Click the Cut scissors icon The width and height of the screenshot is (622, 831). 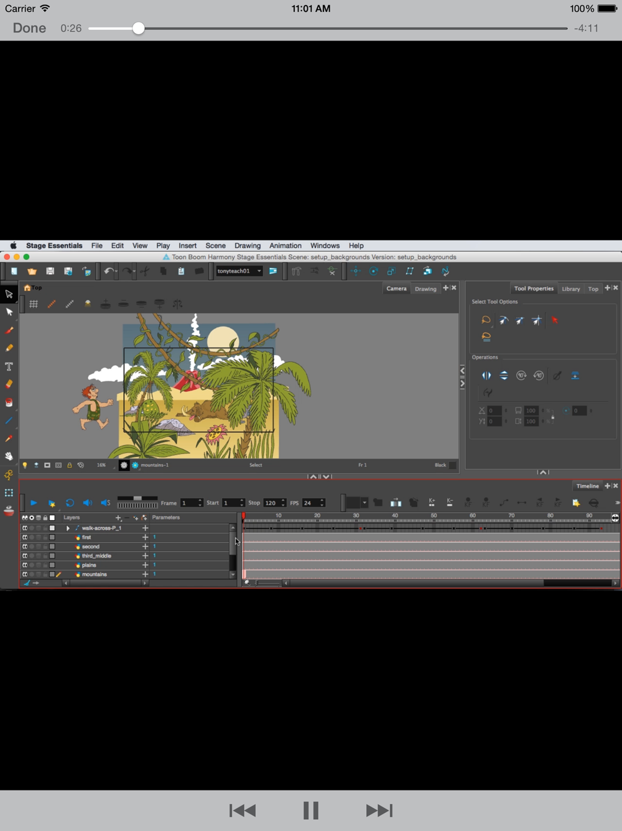[145, 271]
